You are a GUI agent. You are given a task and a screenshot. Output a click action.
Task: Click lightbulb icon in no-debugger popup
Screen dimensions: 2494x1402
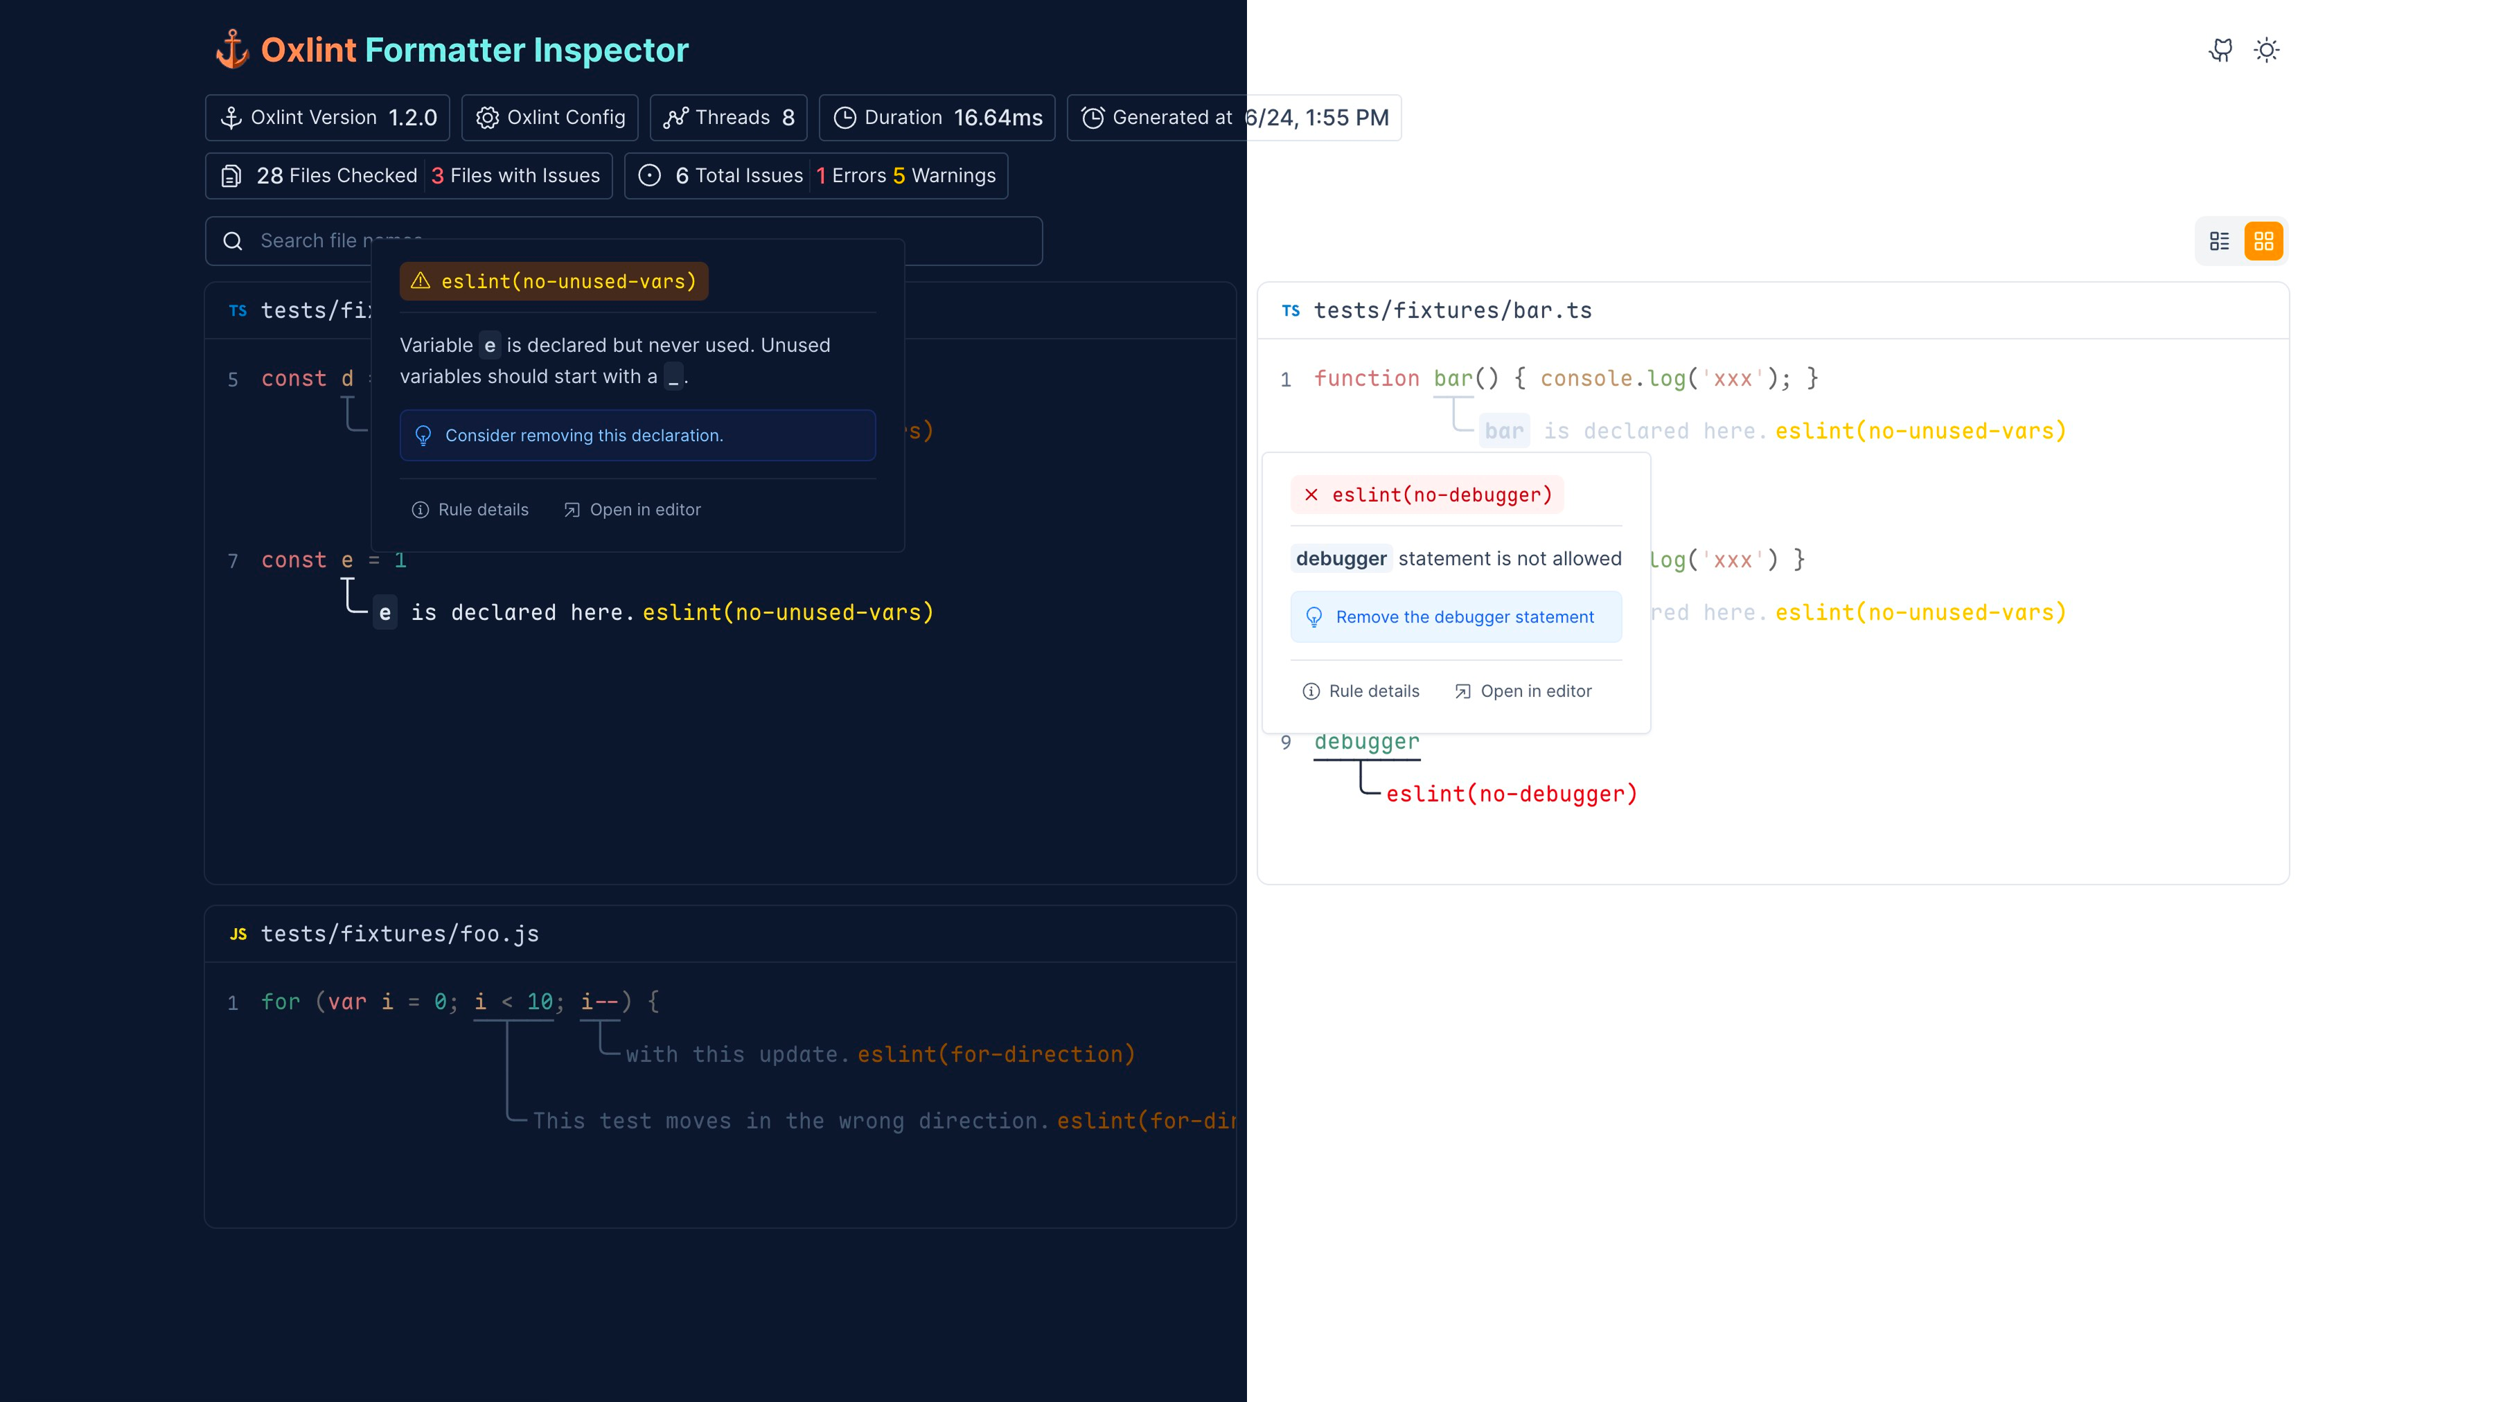1314,618
